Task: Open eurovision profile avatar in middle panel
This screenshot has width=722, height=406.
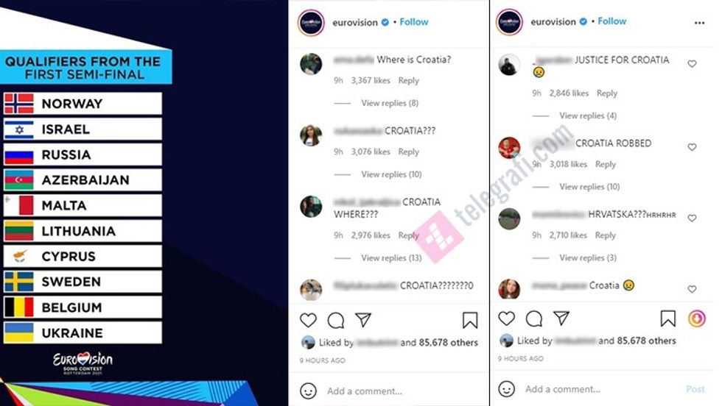Action: (x=311, y=23)
